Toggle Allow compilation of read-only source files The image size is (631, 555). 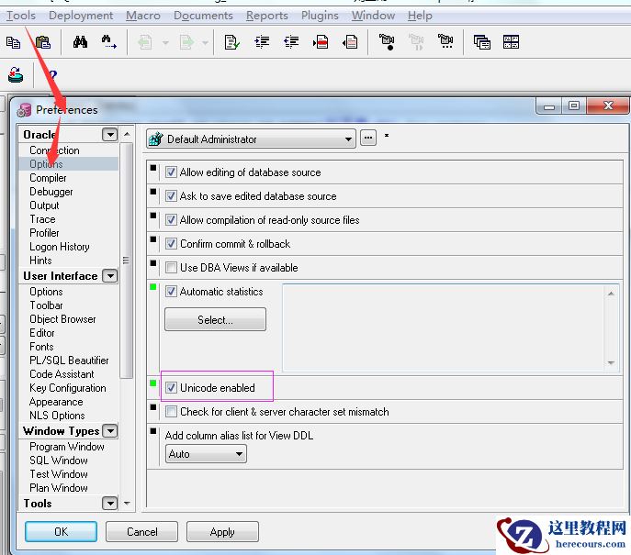pyautogui.click(x=171, y=220)
